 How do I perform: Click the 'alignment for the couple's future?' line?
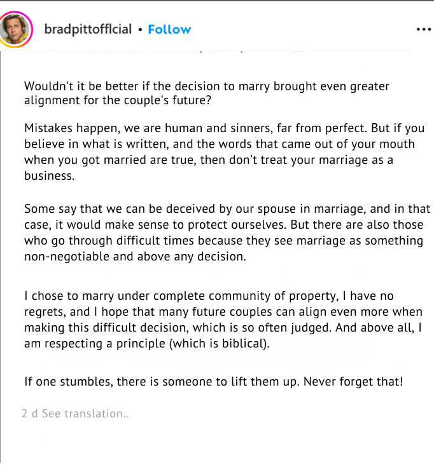coord(118,100)
